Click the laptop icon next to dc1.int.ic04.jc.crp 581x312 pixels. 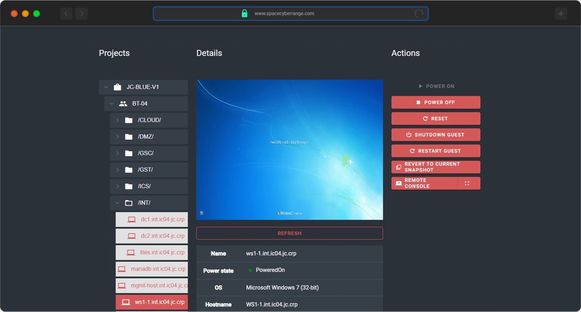(132, 220)
